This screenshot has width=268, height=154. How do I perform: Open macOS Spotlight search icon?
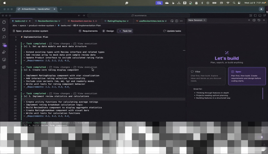coord(234,3)
